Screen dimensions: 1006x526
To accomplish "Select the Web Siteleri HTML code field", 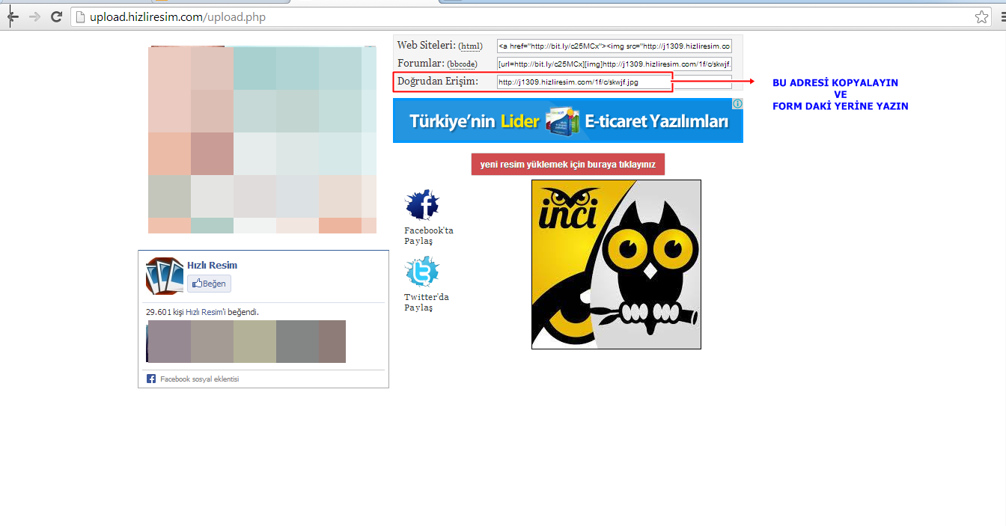I will tap(615, 46).
